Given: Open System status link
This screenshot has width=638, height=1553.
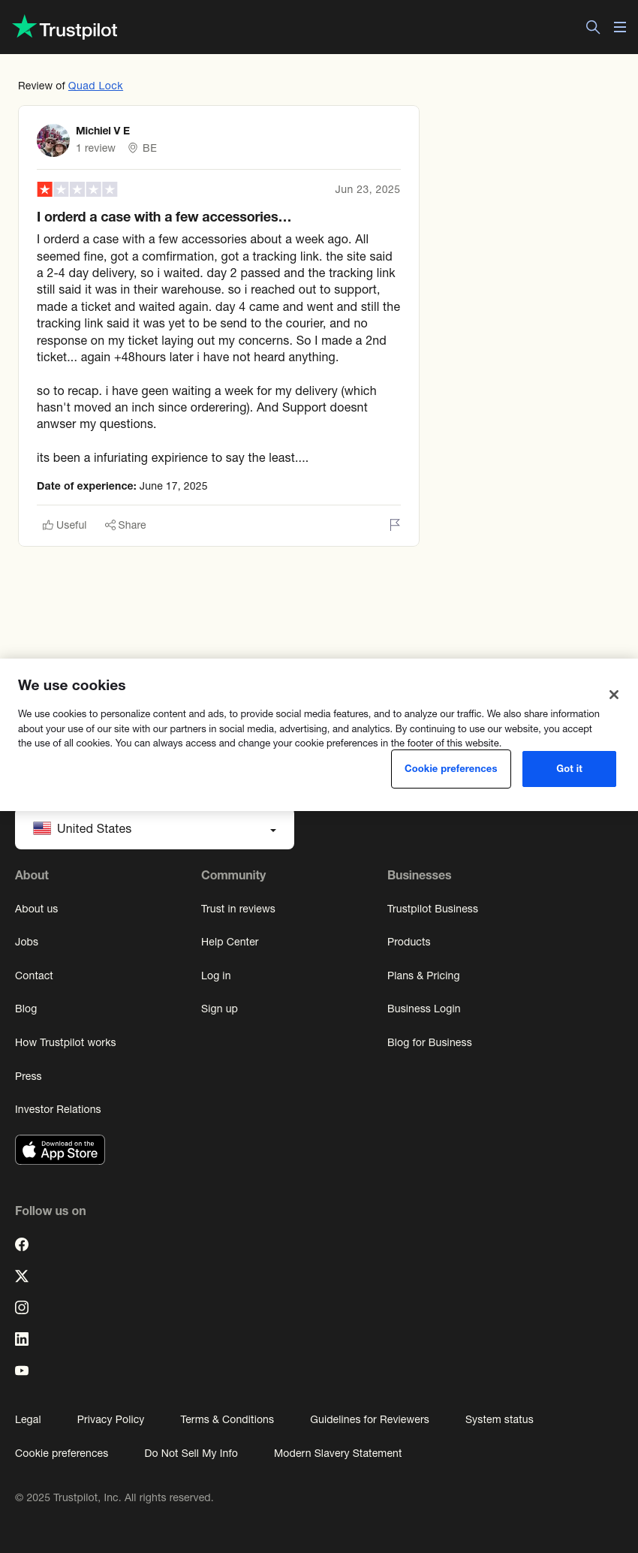Looking at the screenshot, I should tap(499, 1419).
